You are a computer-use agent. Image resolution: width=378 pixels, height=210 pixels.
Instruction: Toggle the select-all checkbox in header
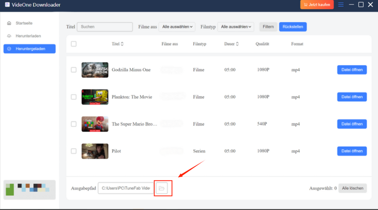click(x=73, y=44)
